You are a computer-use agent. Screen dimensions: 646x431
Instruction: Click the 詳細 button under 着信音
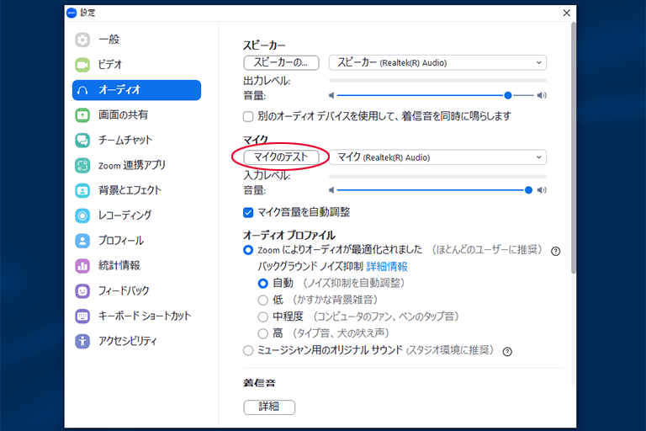click(269, 407)
